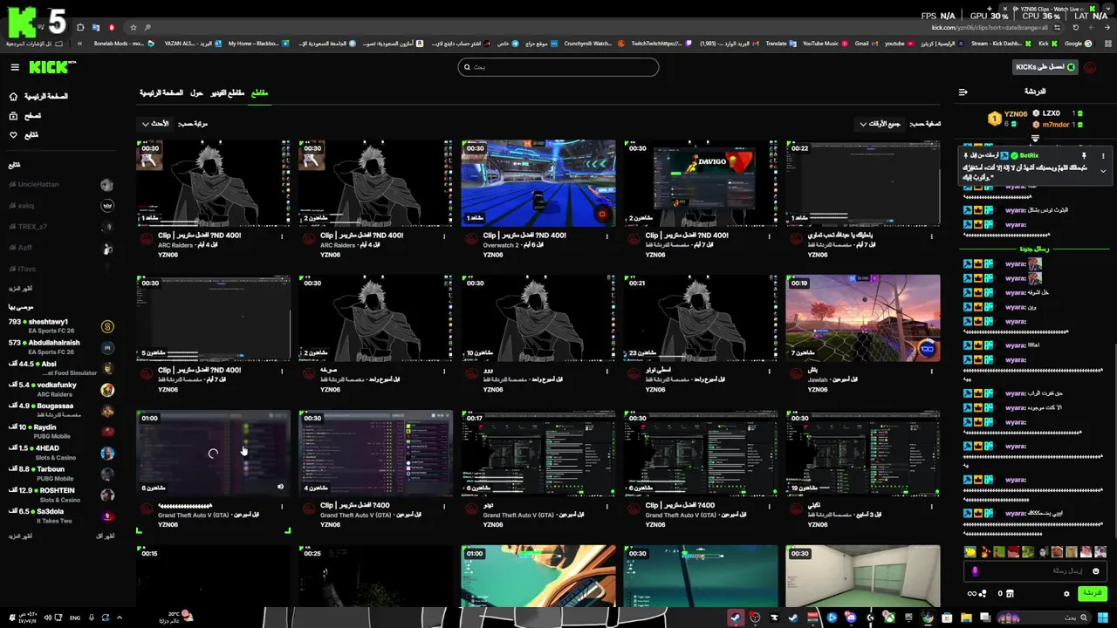Show more recommended channels below Sa3dola

(x=21, y=536)
